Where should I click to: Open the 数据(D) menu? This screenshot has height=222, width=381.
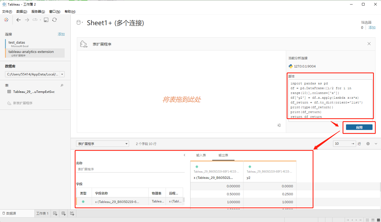22,12
